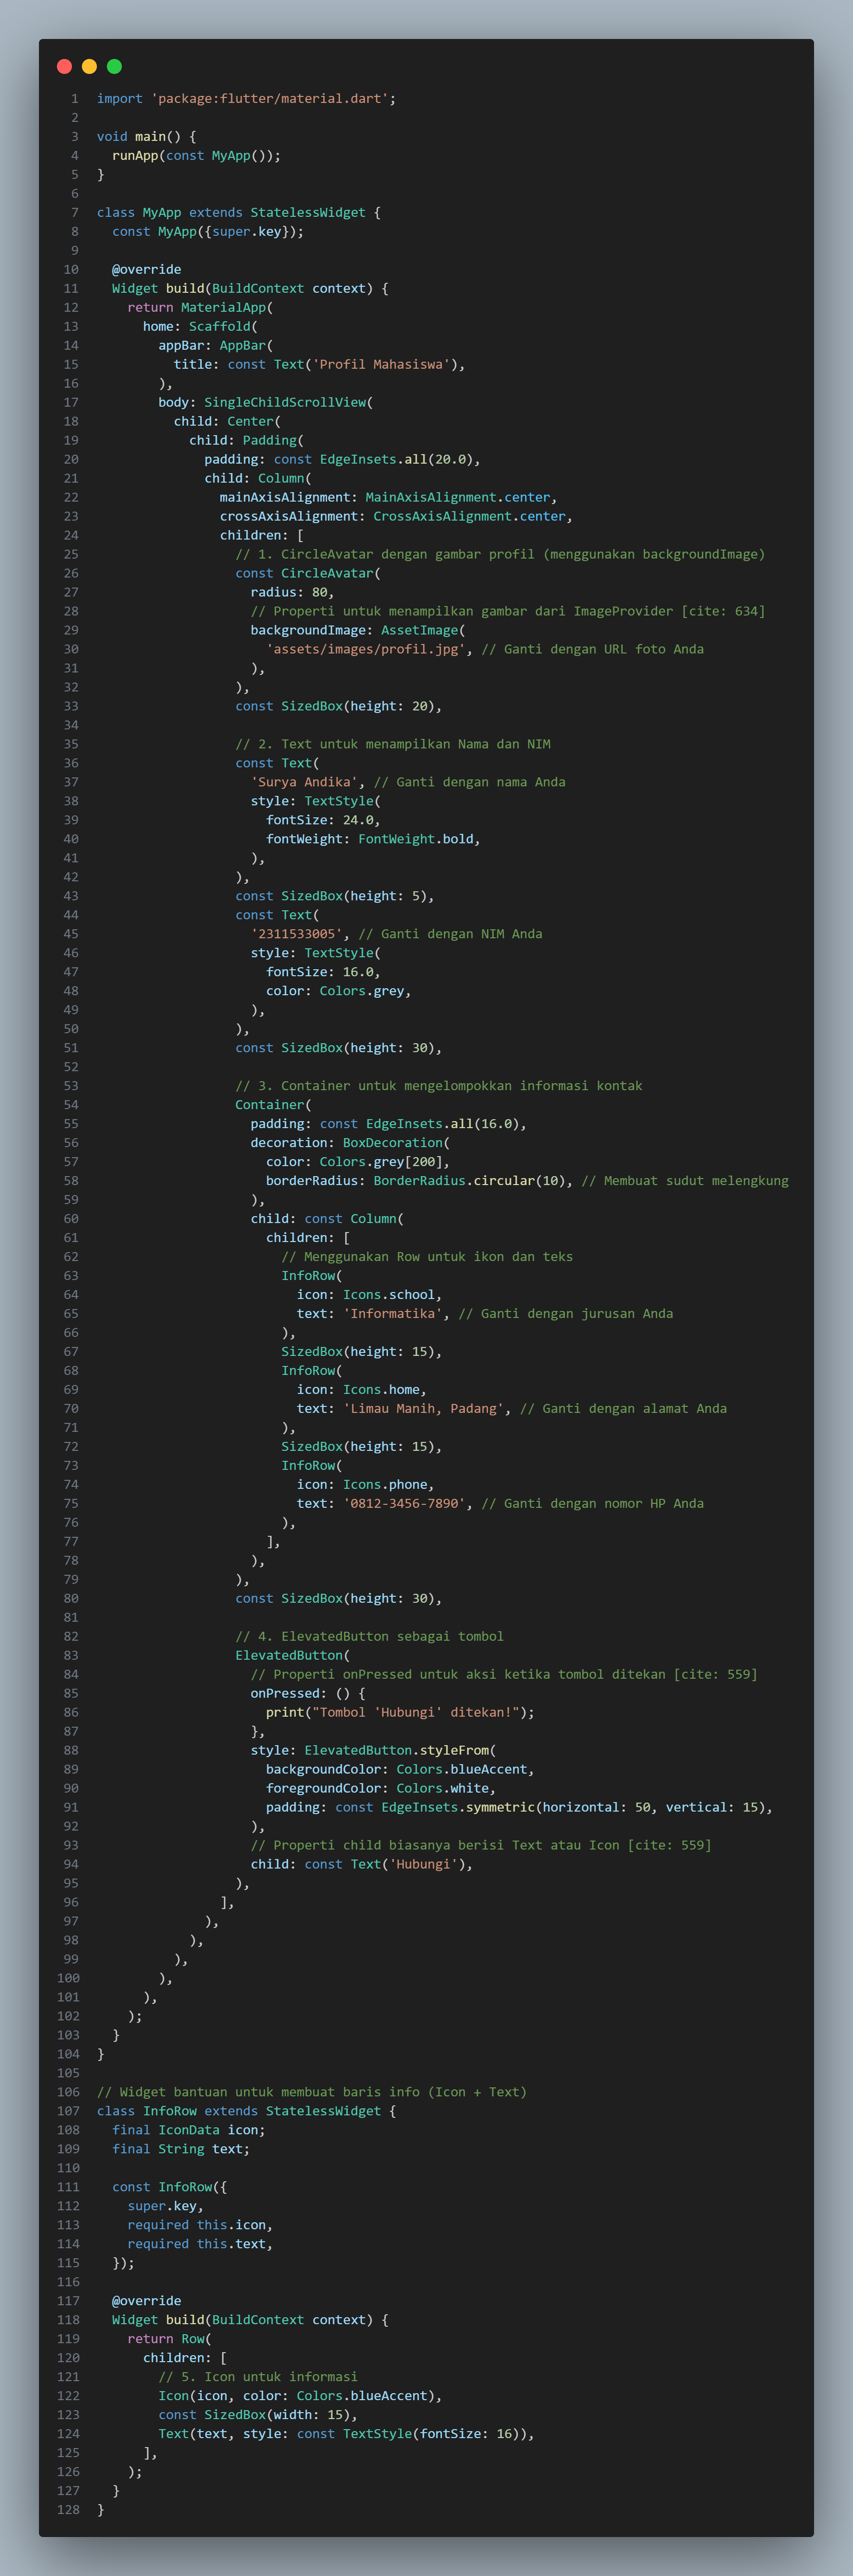Click the 'assets/images/profil.jpg' path string

tap(365, 649)
